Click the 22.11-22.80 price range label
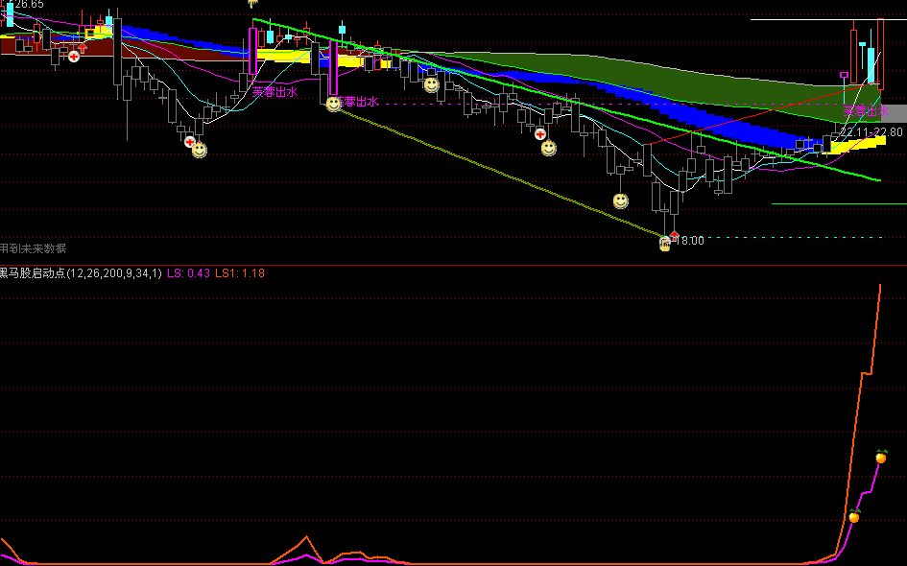The image size is (907, 566). pos(871,131)
